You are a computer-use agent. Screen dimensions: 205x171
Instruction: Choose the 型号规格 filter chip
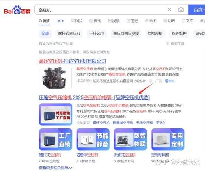155,33
